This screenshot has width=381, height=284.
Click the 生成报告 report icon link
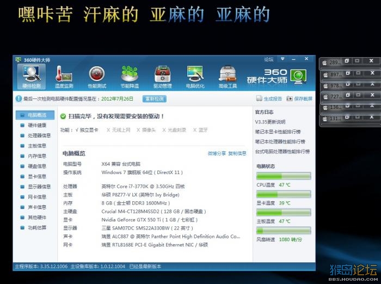tap(269, 98)
